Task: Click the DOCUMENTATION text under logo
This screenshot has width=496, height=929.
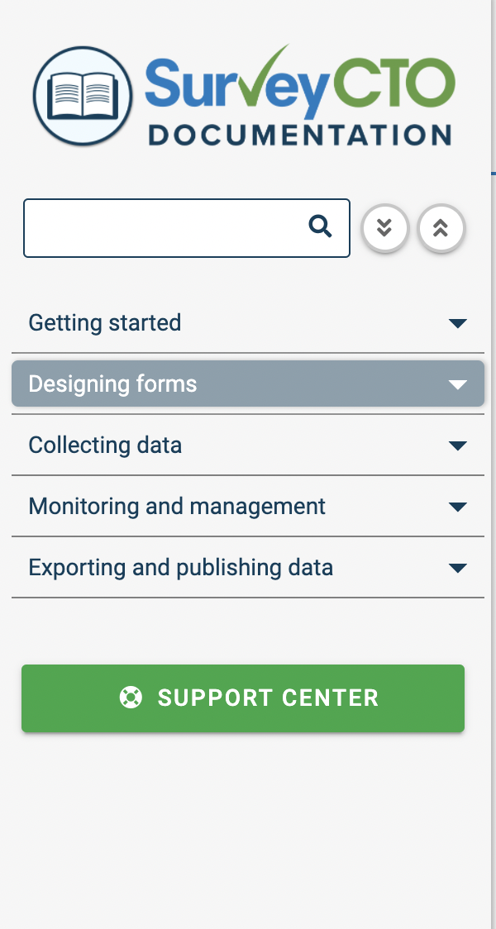Action: coord(300,135)
